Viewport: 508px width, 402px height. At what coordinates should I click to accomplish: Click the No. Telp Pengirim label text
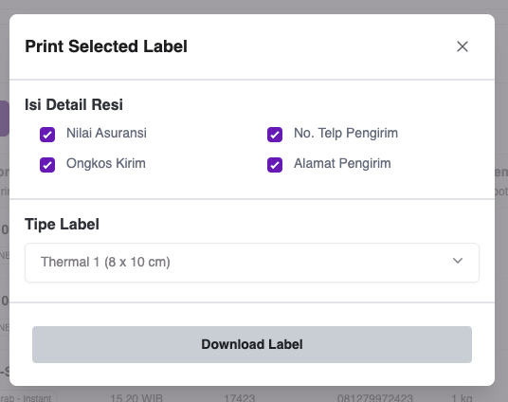tap(346, 134)
